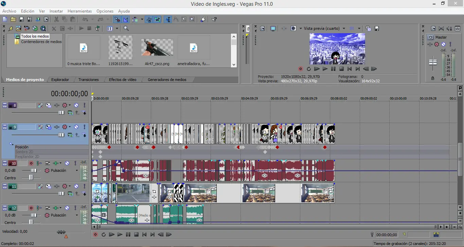This screenshot has height=247, width=464.
Task: Open the Insertar menu
Action: tap(56, 11)
